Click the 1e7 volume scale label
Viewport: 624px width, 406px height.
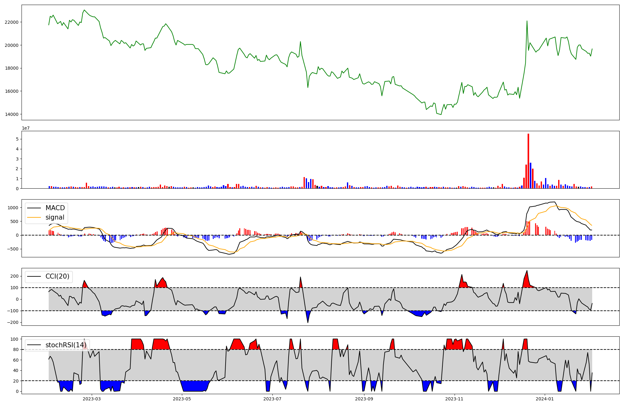point(26,128)
